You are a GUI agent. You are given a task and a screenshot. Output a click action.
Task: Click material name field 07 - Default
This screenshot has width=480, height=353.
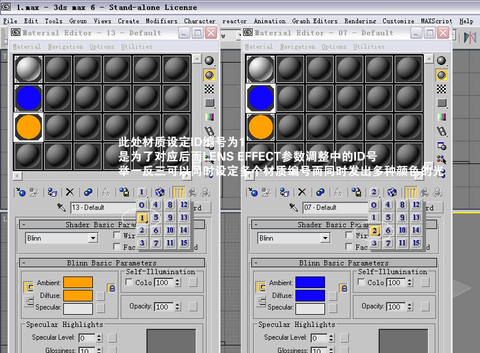(x=335, y=208)
